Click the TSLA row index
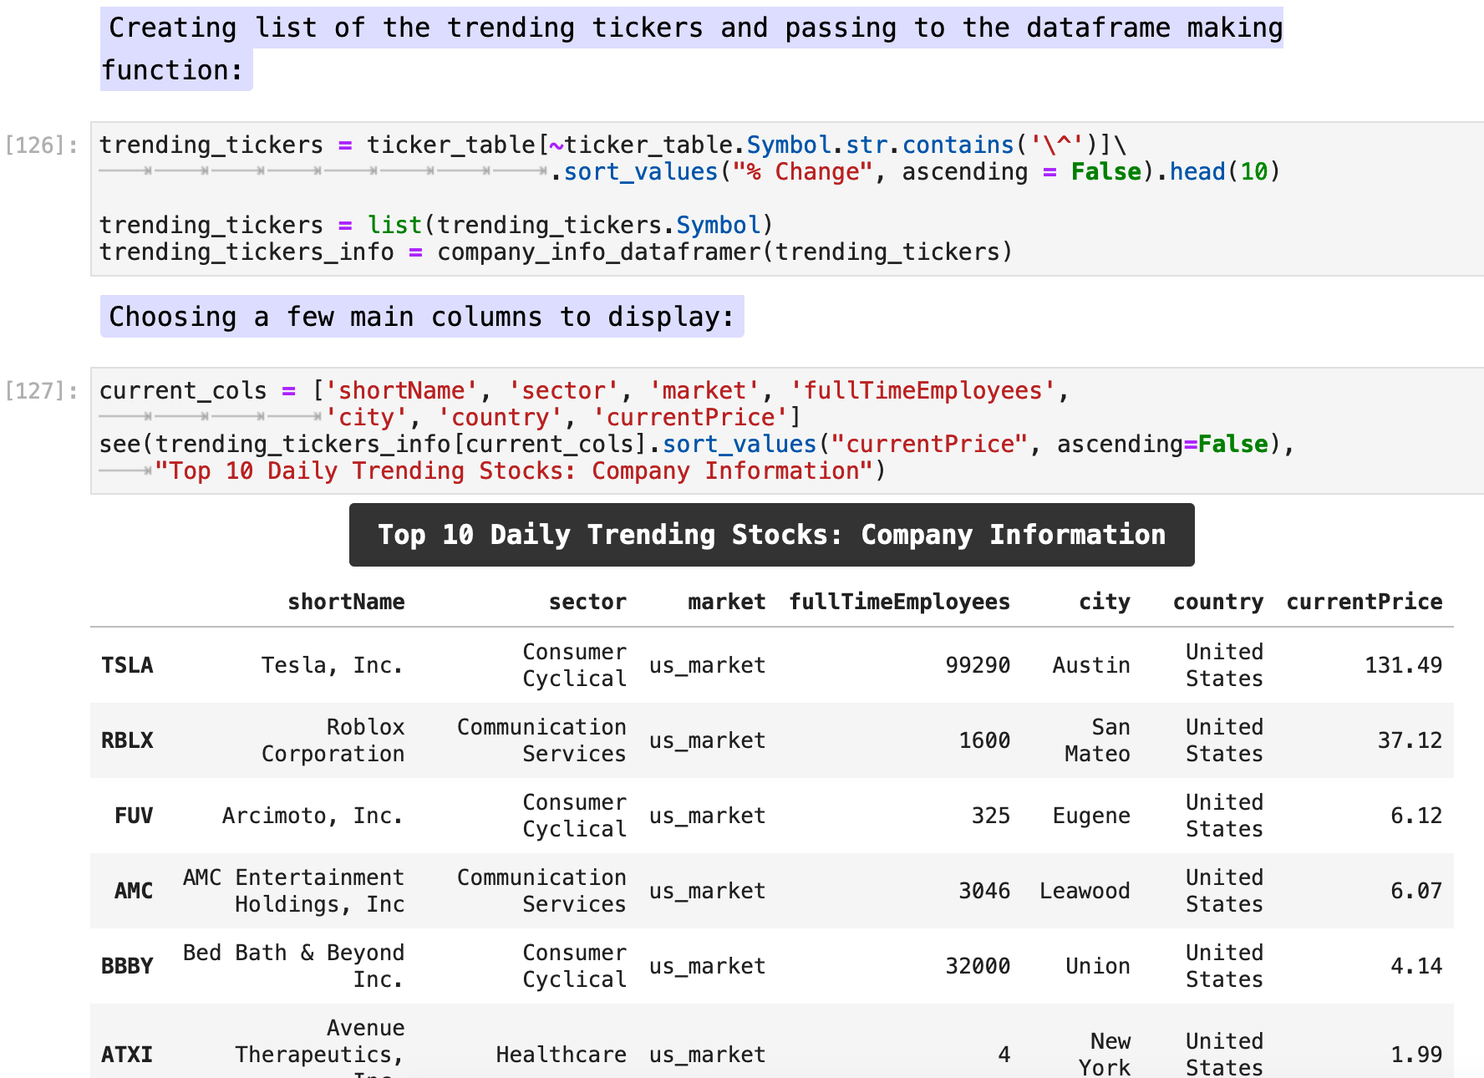The image size is (1484, 1078). pos(127,665)
